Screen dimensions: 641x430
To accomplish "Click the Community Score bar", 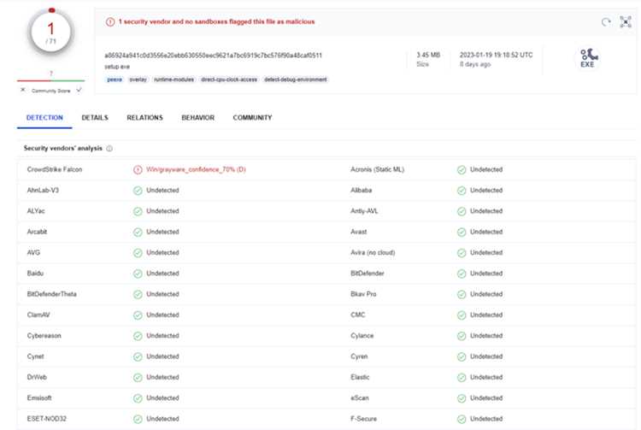I will click(50, 80).
